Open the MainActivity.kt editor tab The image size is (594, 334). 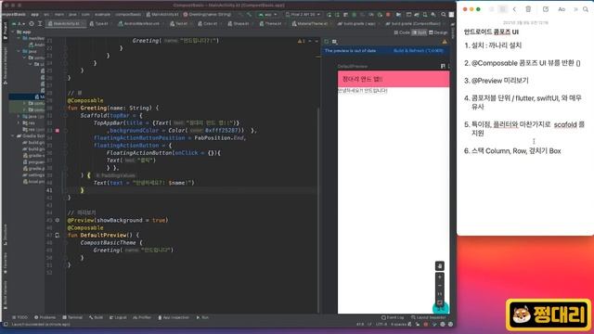point(66,23)
